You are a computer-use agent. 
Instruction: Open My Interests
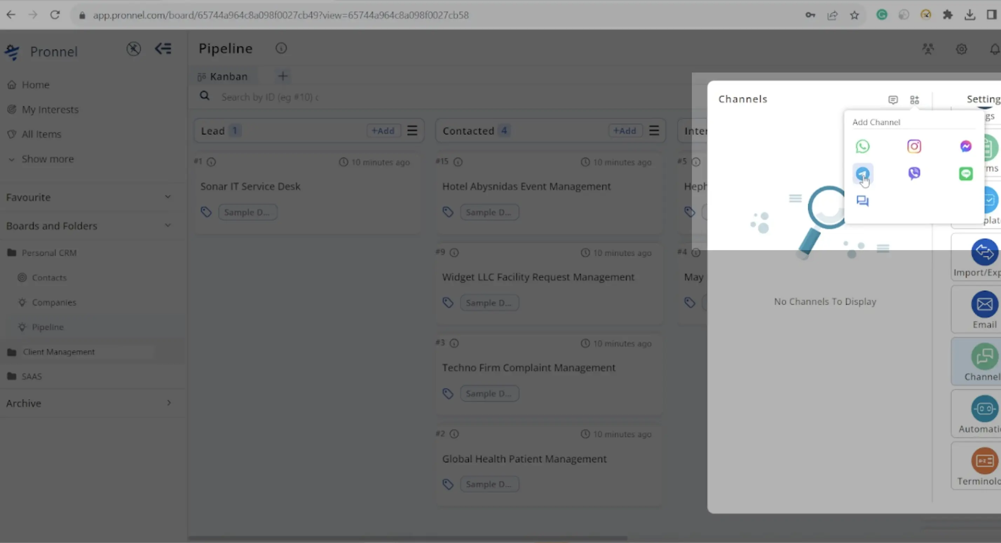point(50,110)
